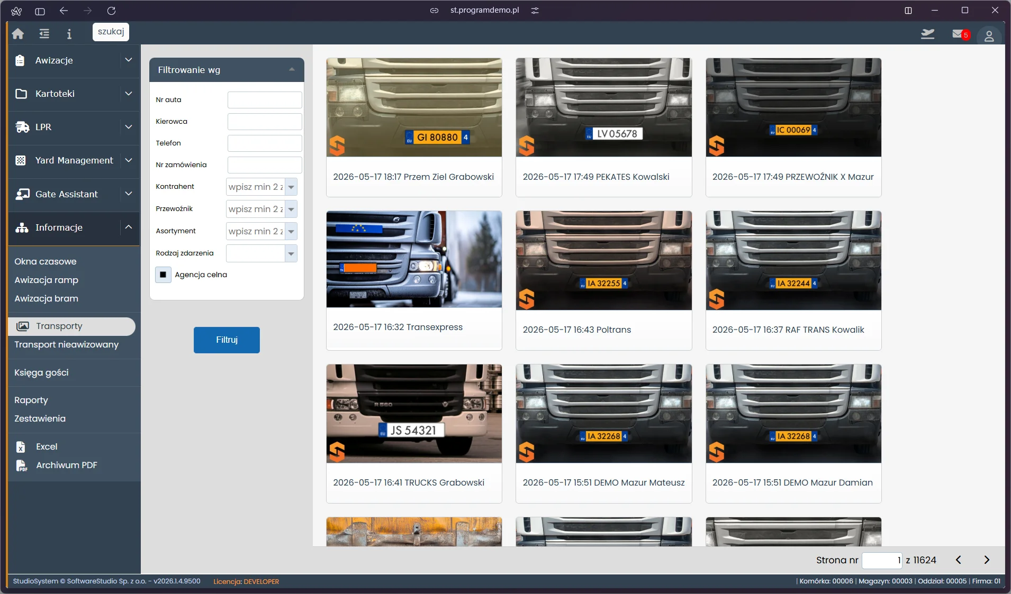The image size is (1011, 594).
Task: Click the Strona nr page number field
Action: pyautogui.click(x=882, y=560)
